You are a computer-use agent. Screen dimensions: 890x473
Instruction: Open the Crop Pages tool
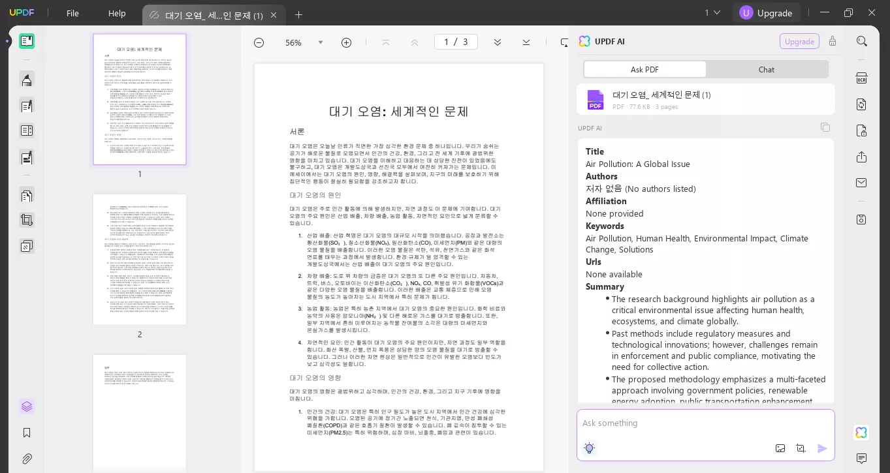(27, 220)
